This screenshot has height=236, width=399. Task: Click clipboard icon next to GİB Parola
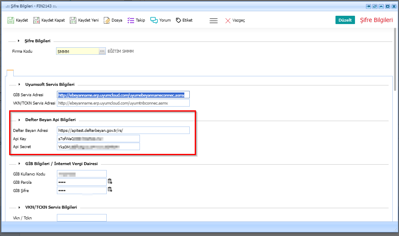tap(110, 181)
